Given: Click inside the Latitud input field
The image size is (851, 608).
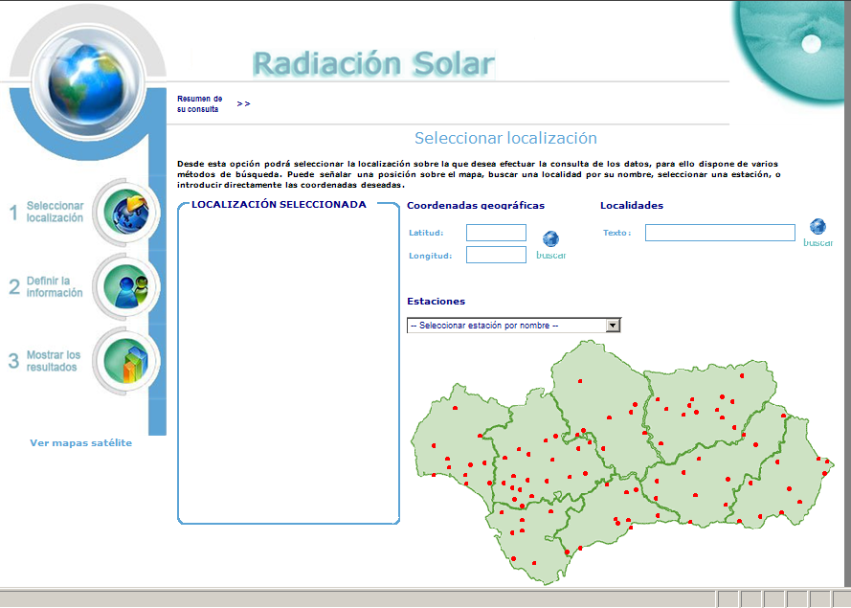Looking at the screenshot, I should tap(495, 232).
